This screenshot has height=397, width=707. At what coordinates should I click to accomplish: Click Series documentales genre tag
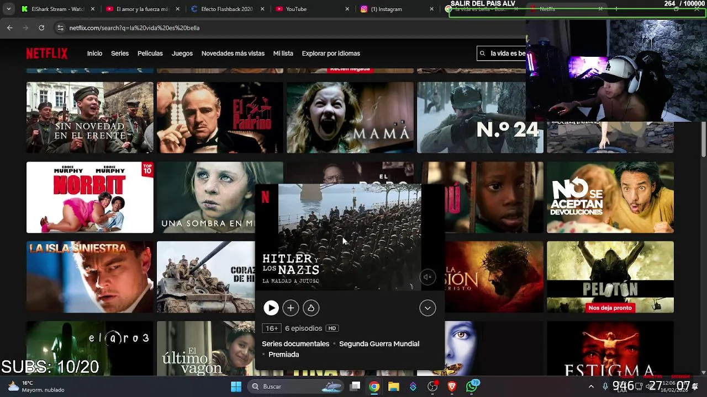[296, 344]
